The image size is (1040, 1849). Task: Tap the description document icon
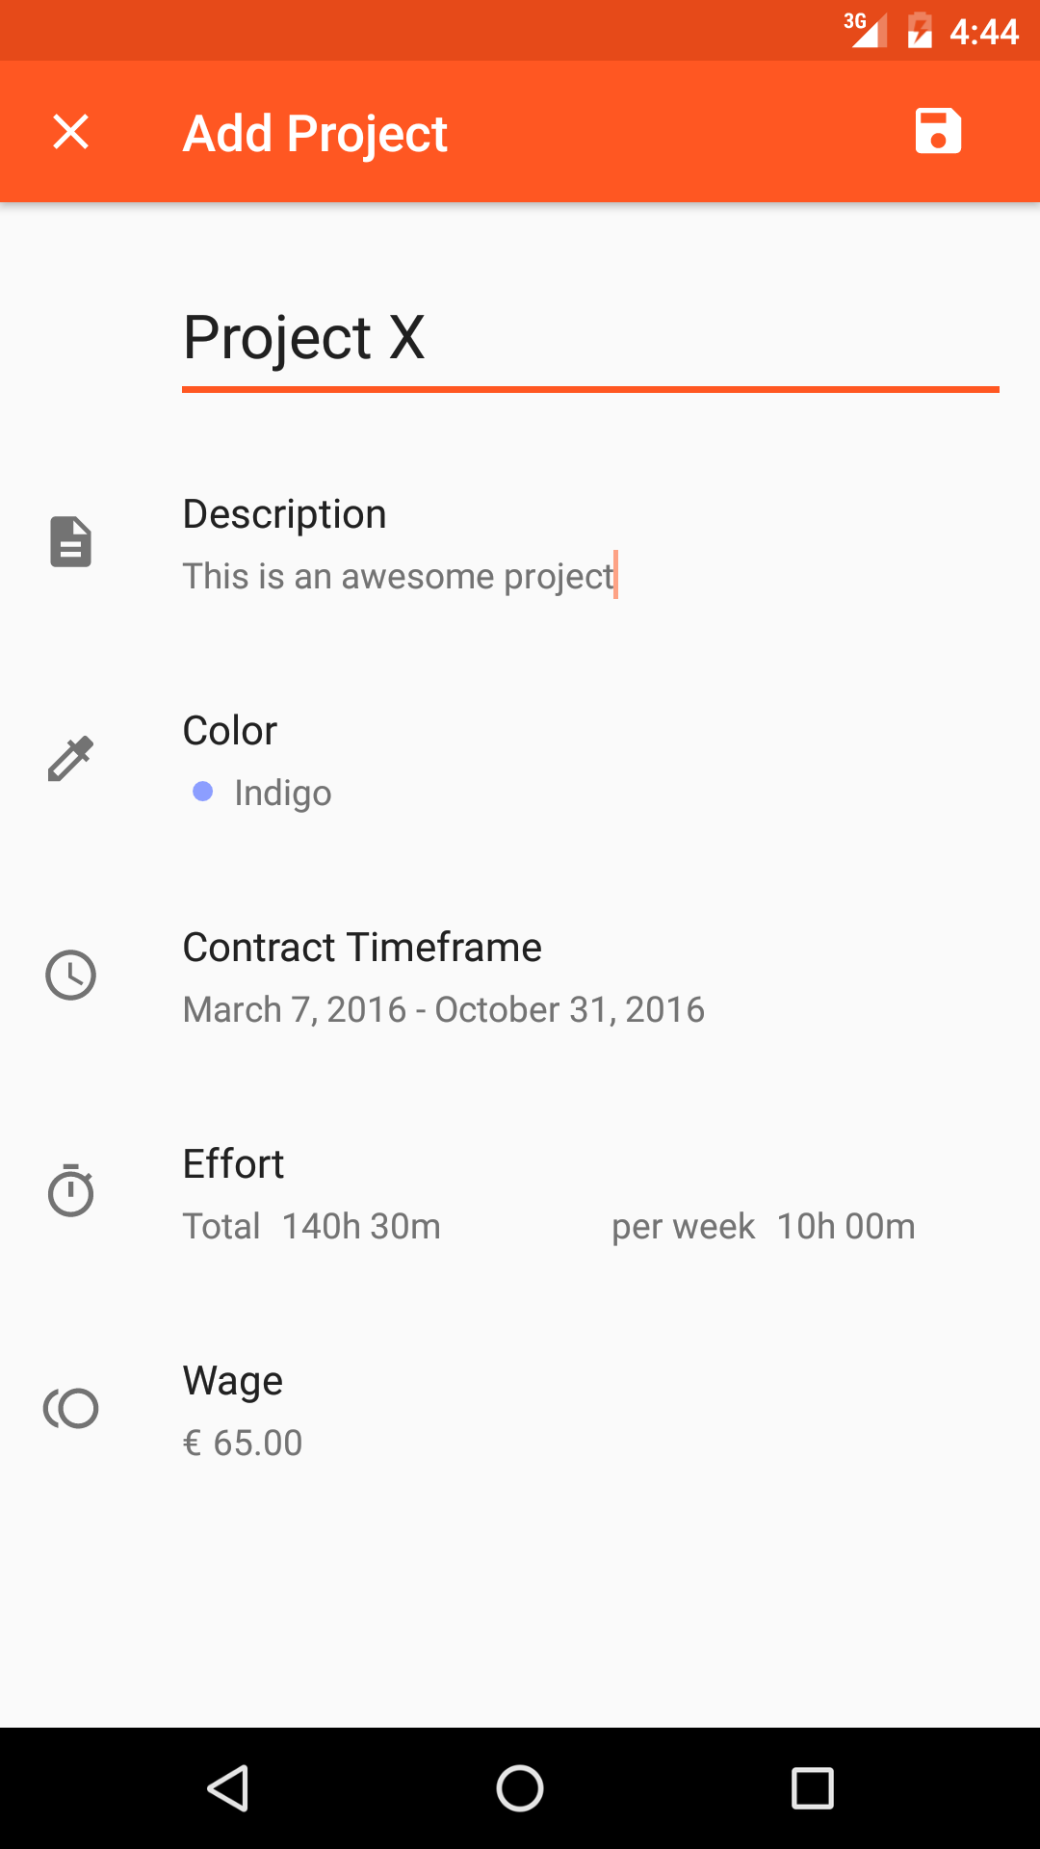click(70, 541)
